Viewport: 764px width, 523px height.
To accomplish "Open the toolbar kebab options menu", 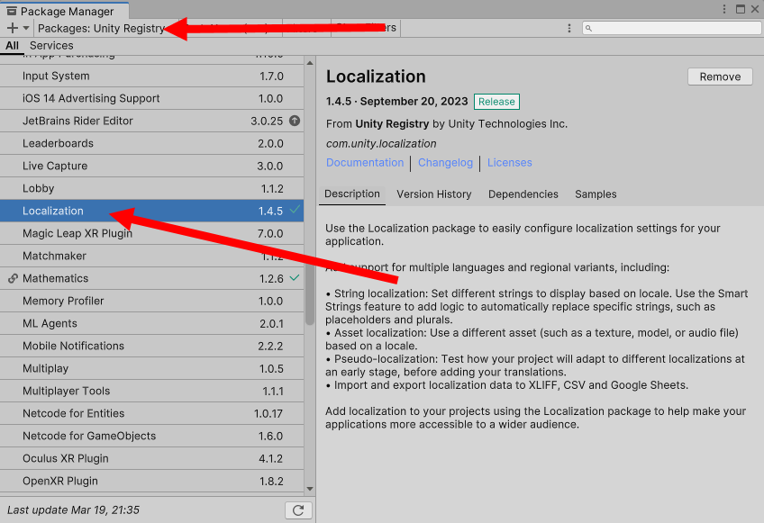I will (x=569, y=28).
